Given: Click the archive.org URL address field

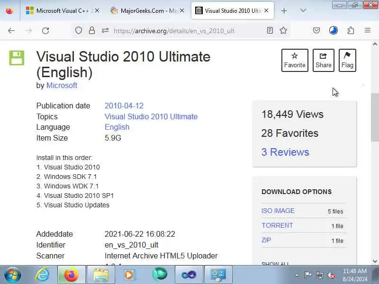Looking at the screenshot, I should pos(174,31).
